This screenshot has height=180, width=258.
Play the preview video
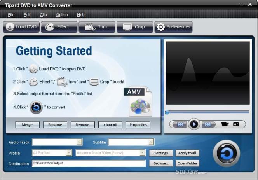point(194,124)
